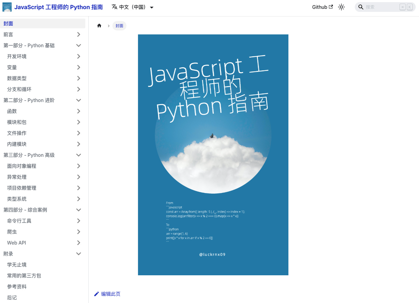
Task: Expand the 函数 chevron
Action: pyautogui.click(x=79, y=111)
